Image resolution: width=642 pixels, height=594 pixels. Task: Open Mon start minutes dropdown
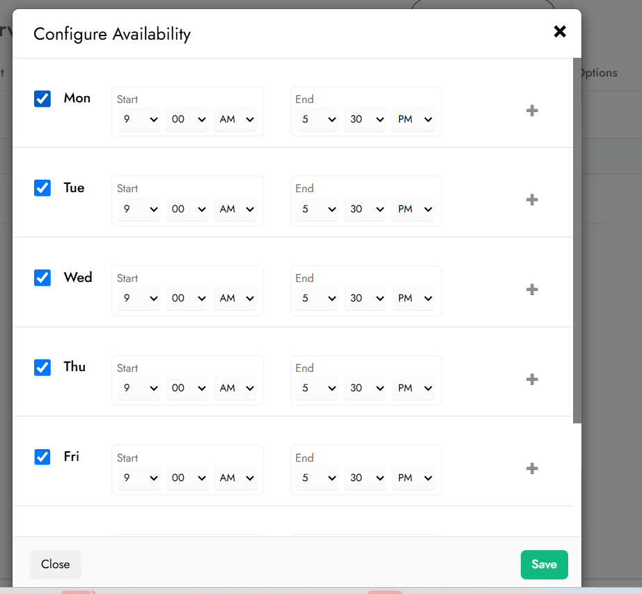coord(187,119)
